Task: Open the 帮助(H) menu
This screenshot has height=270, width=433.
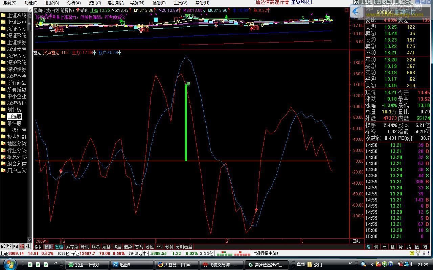Action: [202, 3]
